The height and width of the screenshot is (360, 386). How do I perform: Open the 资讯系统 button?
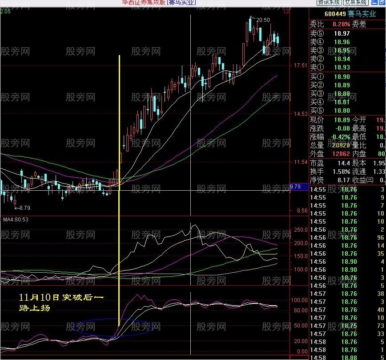tap(329, 3)
